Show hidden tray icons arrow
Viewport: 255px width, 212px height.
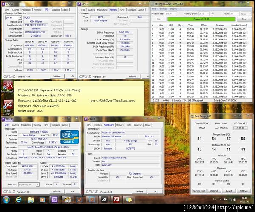(220, 200)
